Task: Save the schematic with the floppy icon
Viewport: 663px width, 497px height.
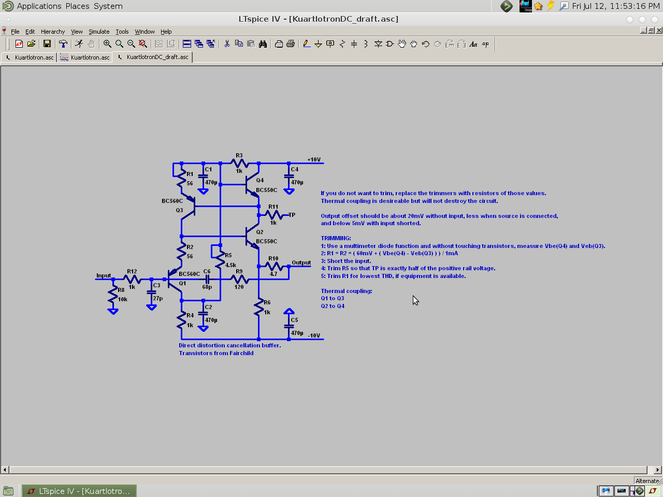Action: pyautogui.click(x=47, y=44)
